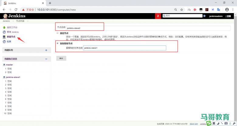Close the Jenkins browser tab
Screen dimensions: 237x126
(x=43, y=3)
